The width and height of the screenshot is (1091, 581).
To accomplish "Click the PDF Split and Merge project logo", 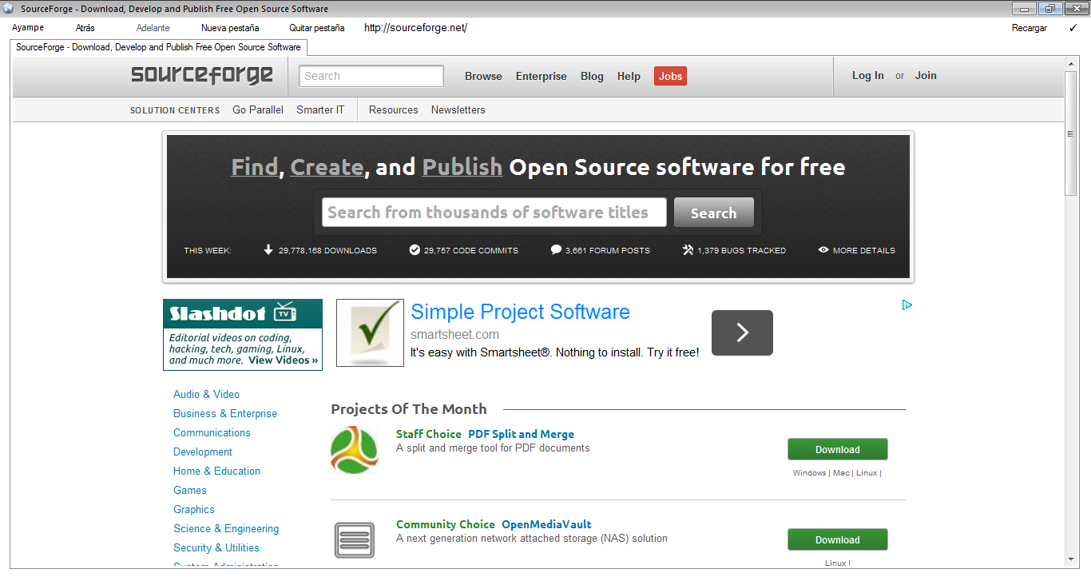I will point(354,450).
